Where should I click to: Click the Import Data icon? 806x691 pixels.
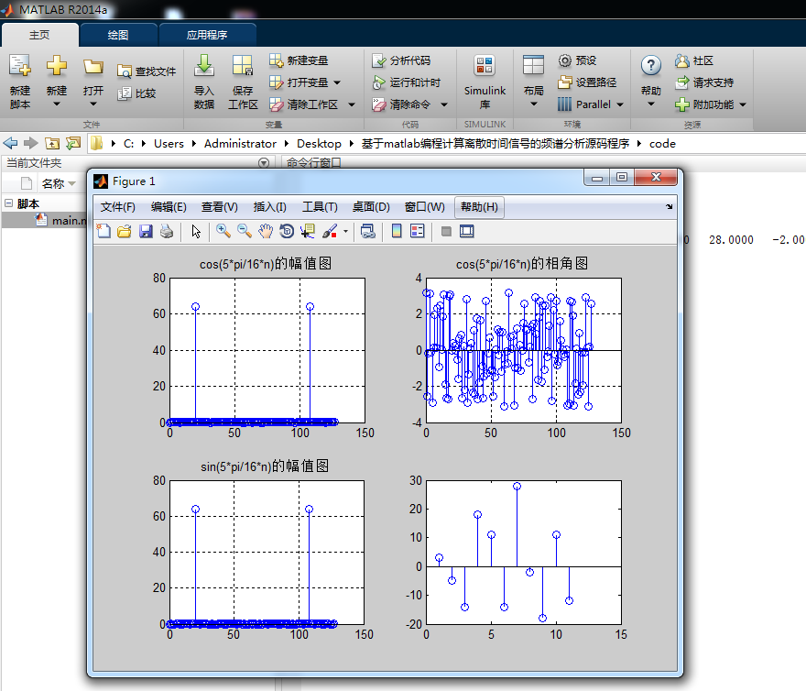point(204,66)
